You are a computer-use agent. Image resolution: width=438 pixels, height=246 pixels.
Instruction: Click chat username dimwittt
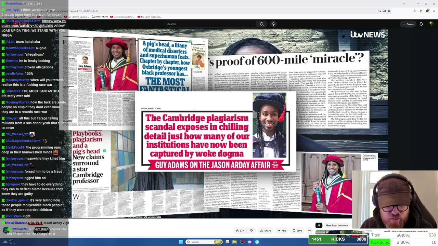pos(12,61)
